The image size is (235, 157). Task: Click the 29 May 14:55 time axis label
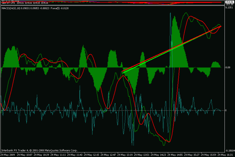(x=175, y=155)
